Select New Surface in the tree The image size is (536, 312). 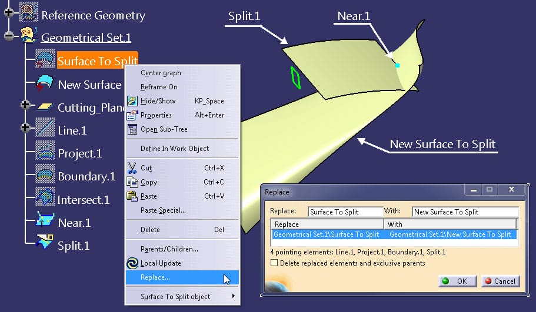[89, 84]
